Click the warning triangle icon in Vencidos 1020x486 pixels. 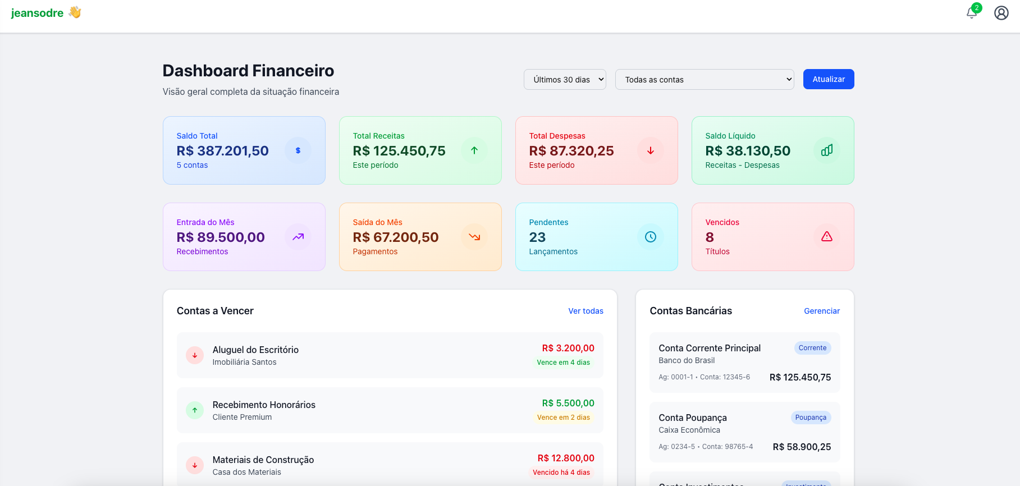(826, 237)
